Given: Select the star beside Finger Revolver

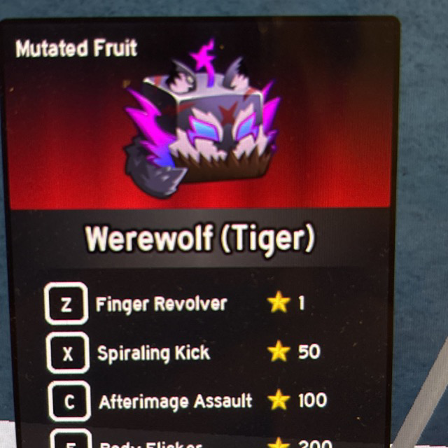Looking at the screenshot, I should point(279,302).
